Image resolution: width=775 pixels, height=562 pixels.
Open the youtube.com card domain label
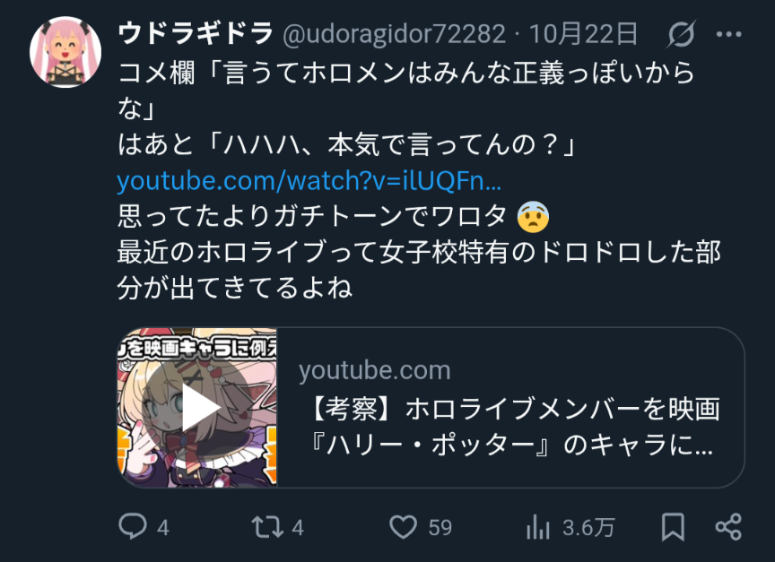(x=375, y=370)
